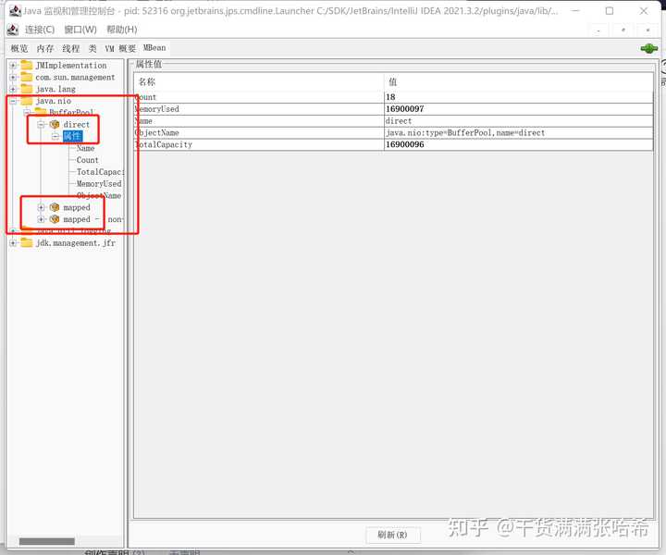Screen dimensions: 666x555
Task: Expand the jdk.management.jfr node
Action: pyautogui.click(x=13, y=243)
